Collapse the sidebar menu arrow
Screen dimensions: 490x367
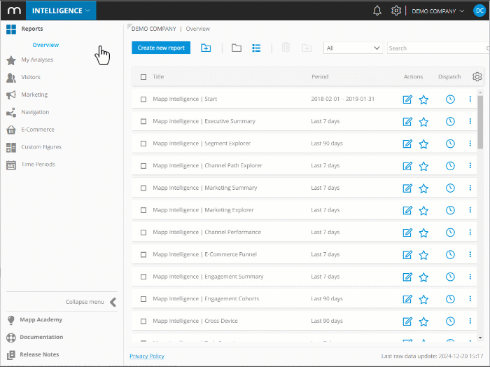pos(113,302)
